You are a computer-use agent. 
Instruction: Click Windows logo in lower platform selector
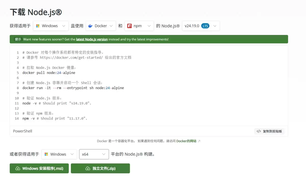point(46,154)
